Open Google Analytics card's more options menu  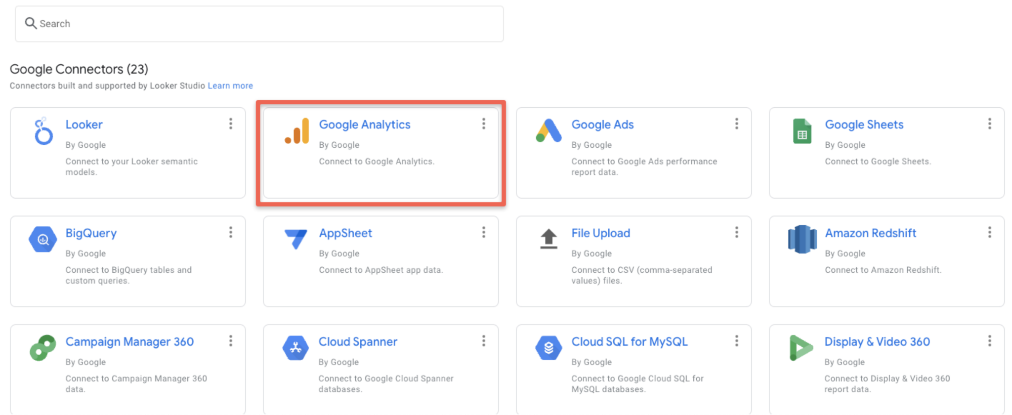click(484, 124)
